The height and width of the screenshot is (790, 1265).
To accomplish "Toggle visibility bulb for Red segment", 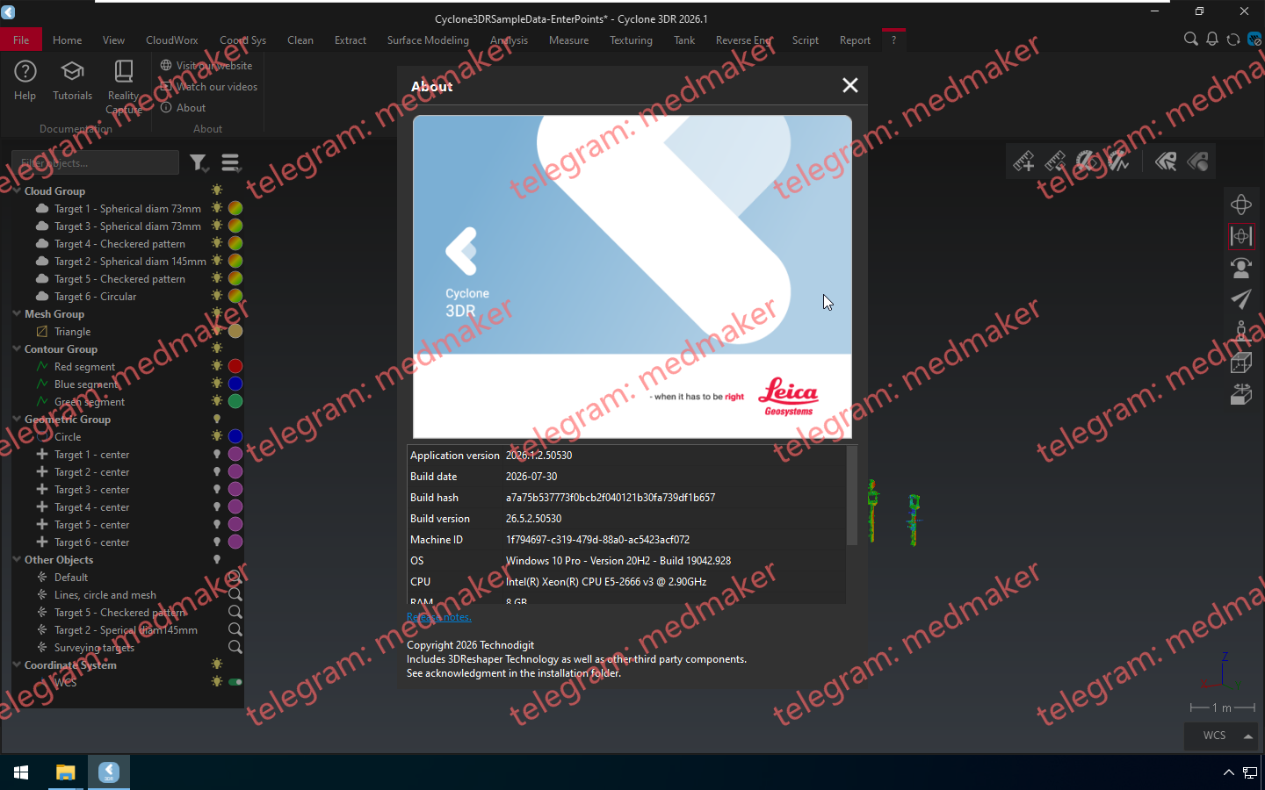I will pos(217,366).
